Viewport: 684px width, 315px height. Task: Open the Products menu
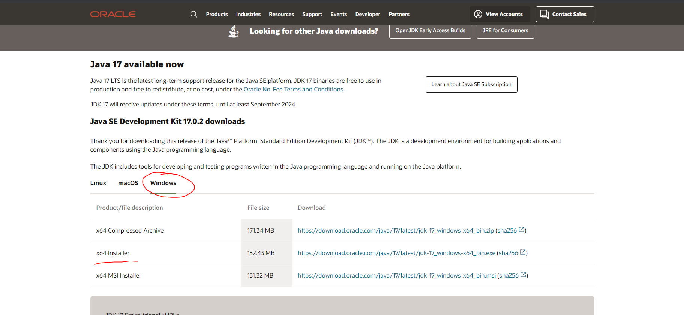point(217,14)
